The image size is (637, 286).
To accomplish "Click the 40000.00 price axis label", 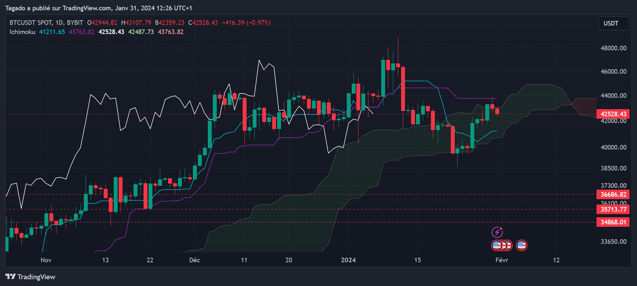I will [x=614, y=147].
